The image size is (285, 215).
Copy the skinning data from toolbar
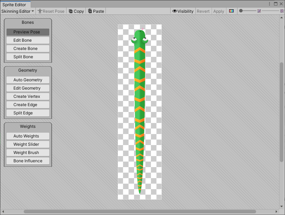point(76,11)
